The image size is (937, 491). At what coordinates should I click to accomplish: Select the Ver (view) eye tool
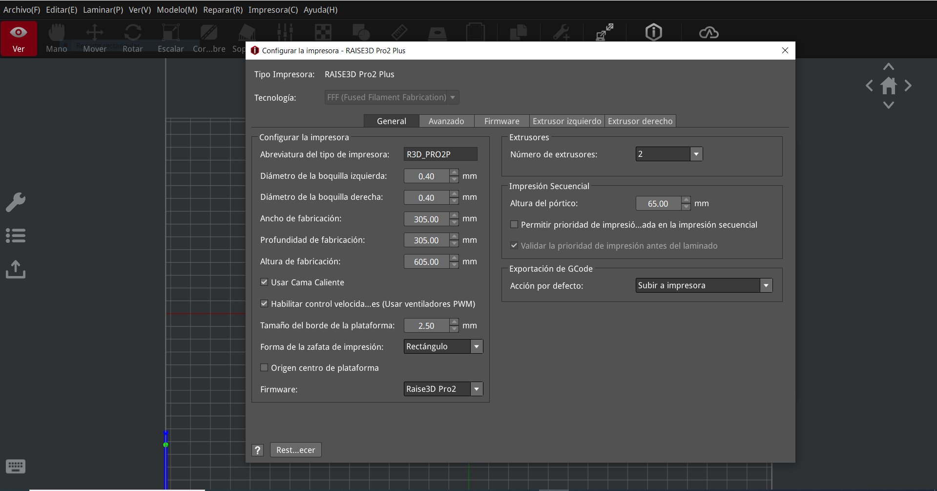click(x=19, y=38)
